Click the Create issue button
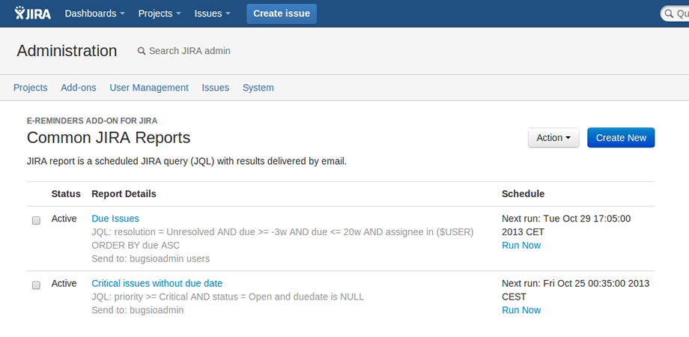Image resolution: width=689 pixels, height=337 pixels. (x=282, y=13)
